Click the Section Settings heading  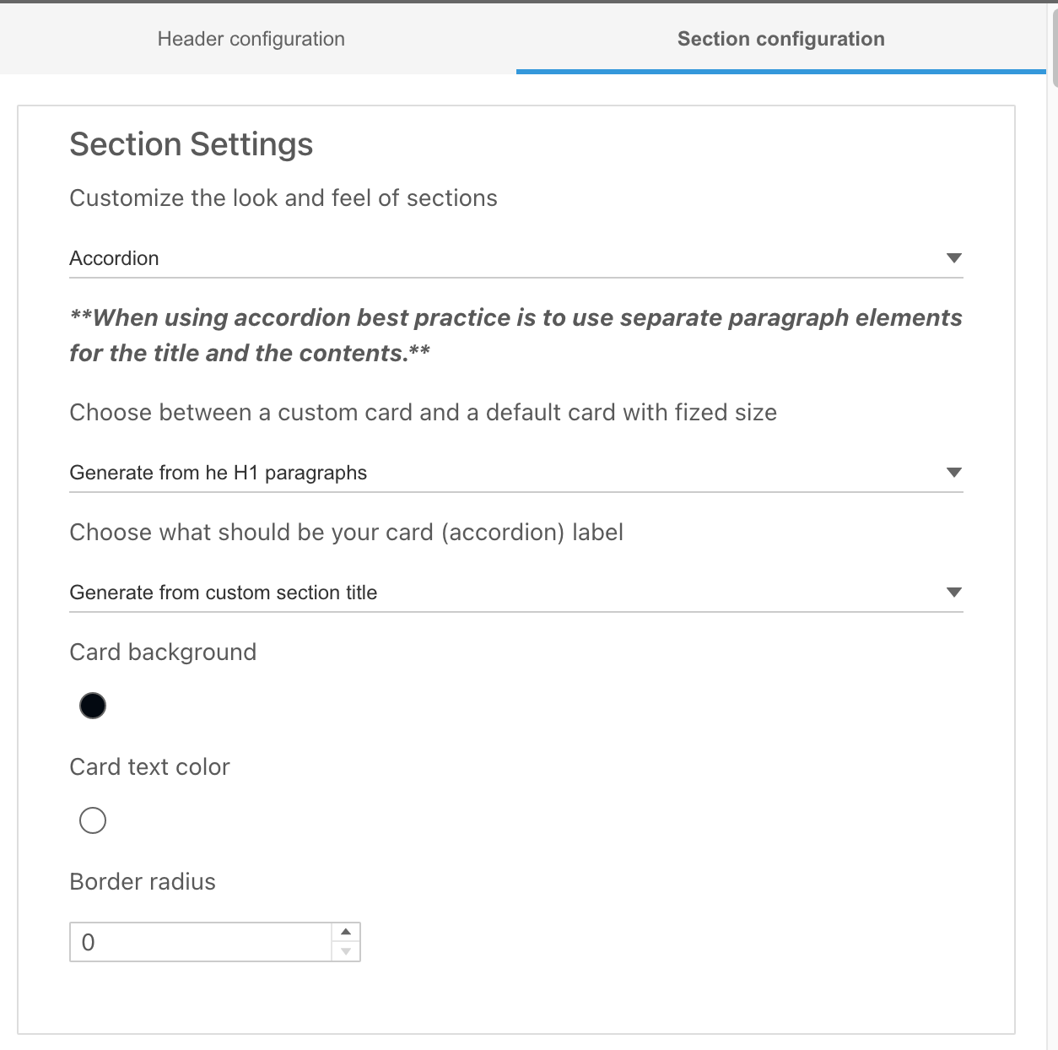tap(191, 144)
